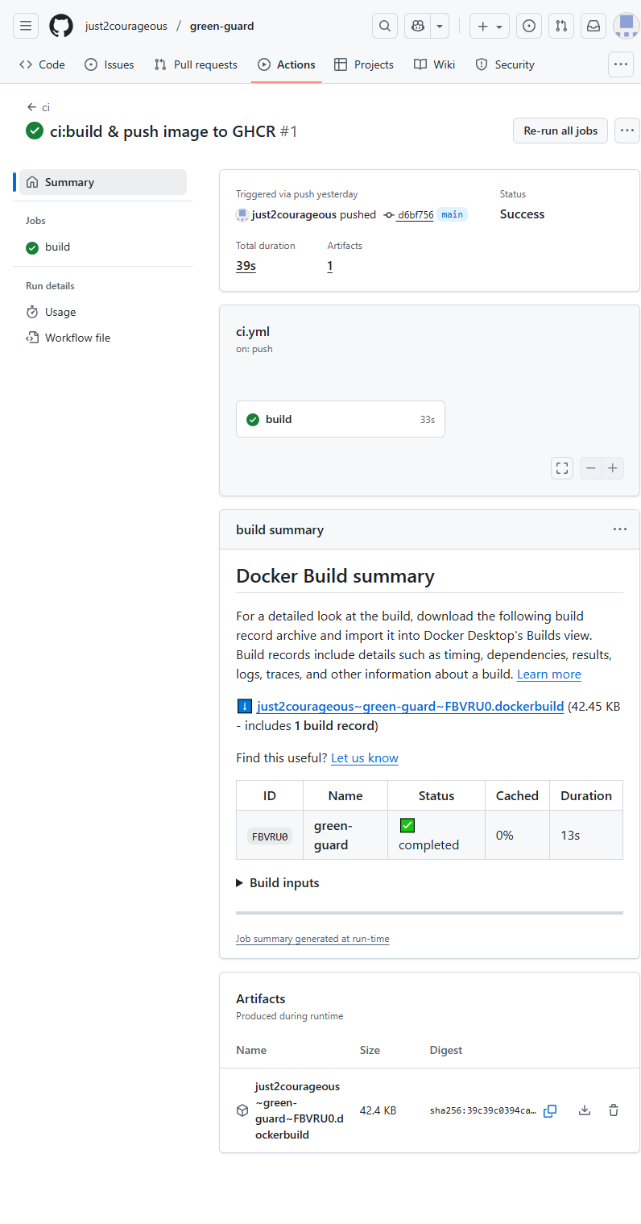Viewport: 641px width, 1224px height.
Task: Switch to the Pull requests tab
Action: (x=196, y=64)
